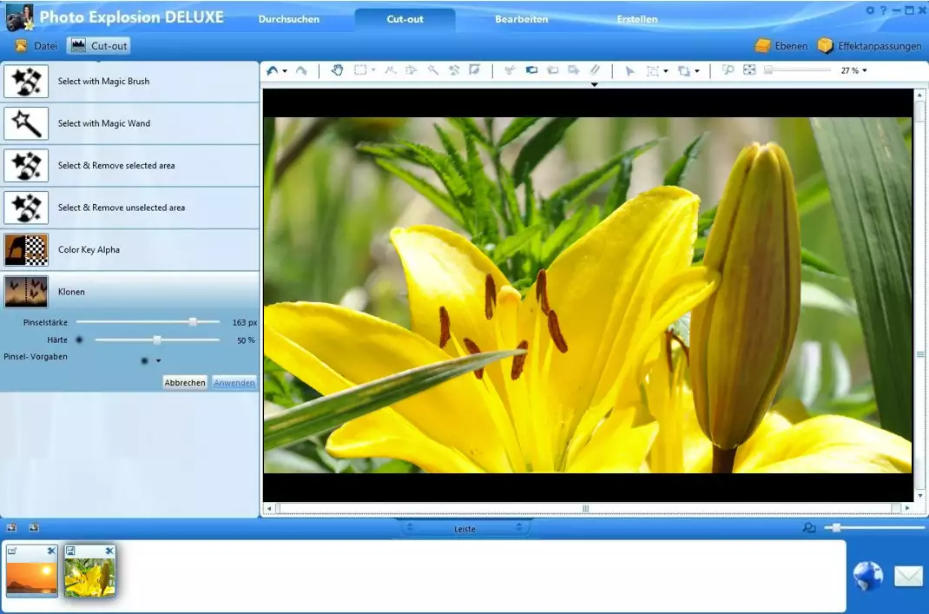Screen dimensions: 929x614
Task: Open the arrange order dropdown arrow
Action: coord(696,71)
